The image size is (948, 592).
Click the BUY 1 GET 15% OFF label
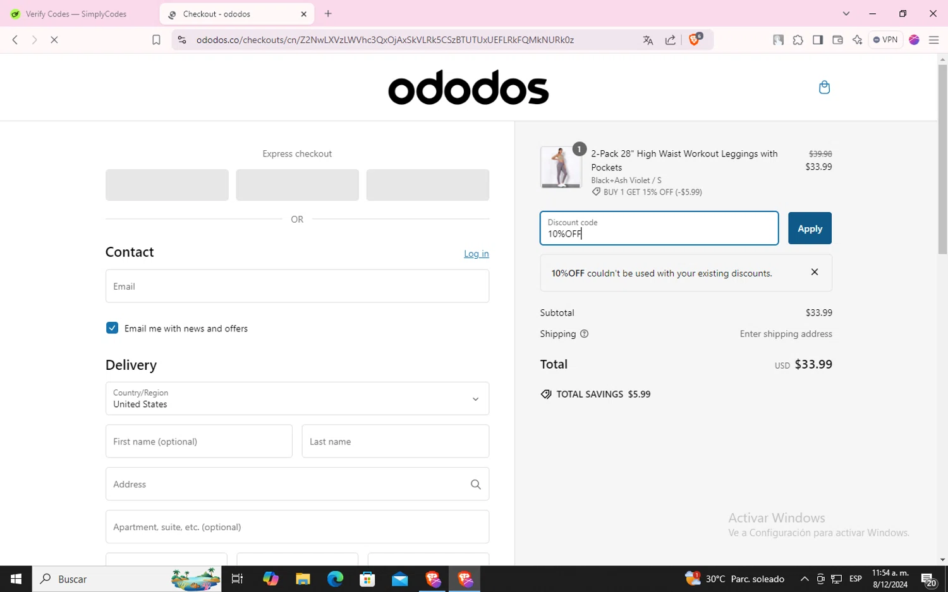pos(653,192)
